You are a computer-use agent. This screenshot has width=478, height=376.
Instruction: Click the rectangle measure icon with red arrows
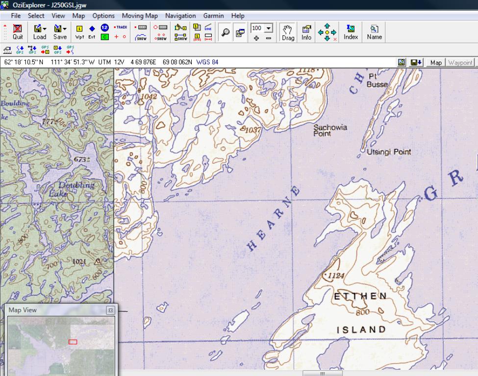click(x=208, y=37)
